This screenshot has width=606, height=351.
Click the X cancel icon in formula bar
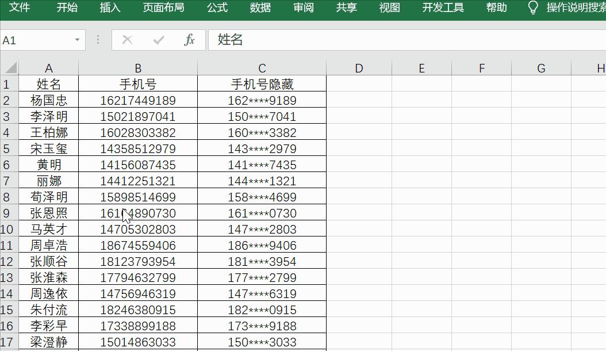(x=127, y=40)
